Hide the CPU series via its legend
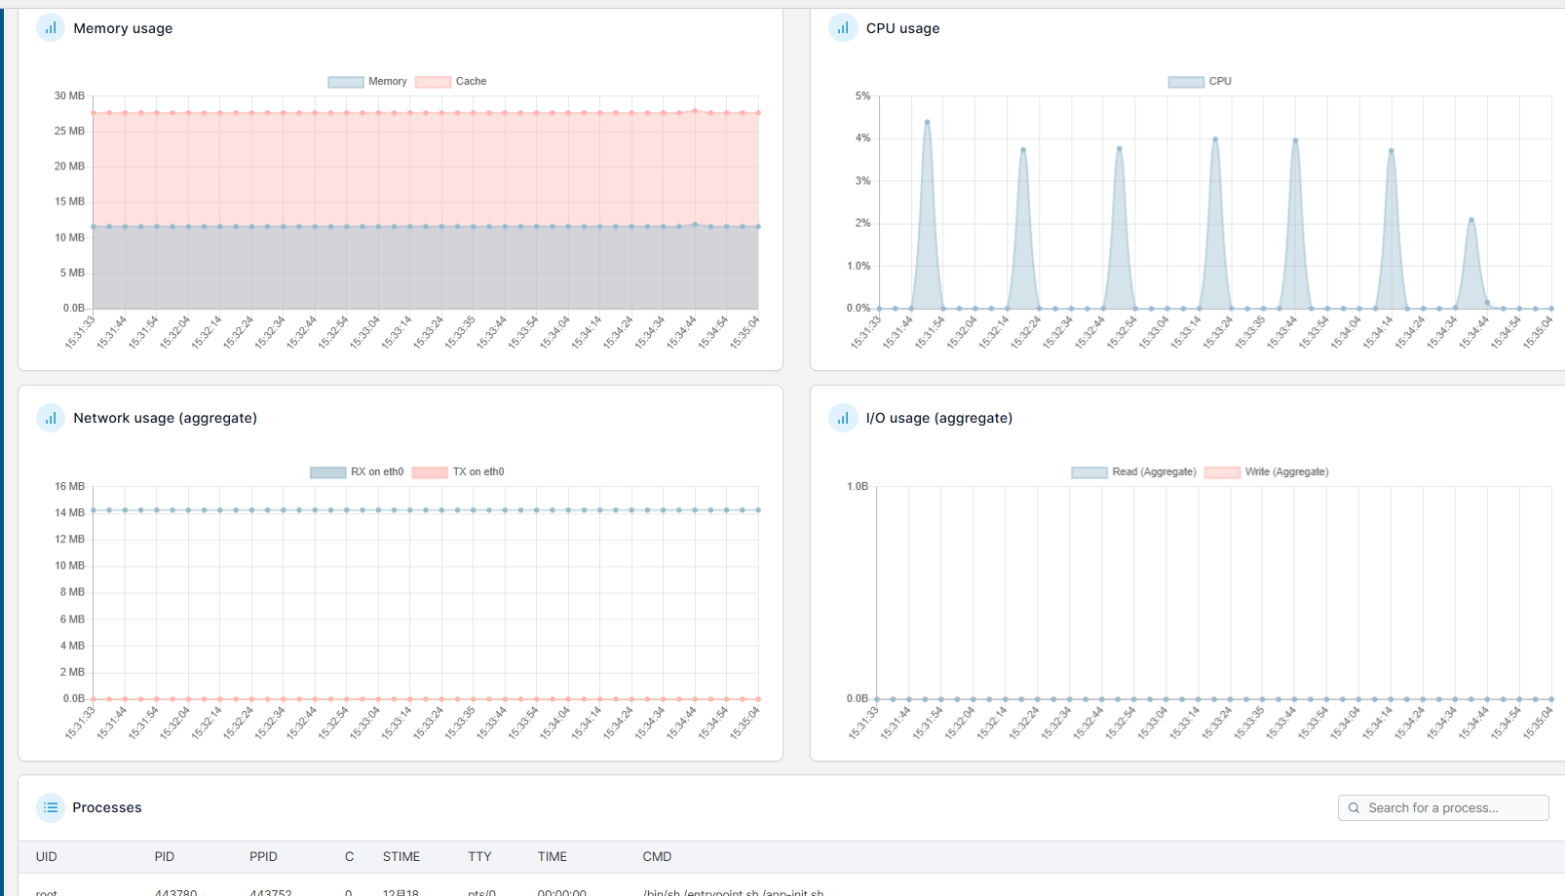The height and width of the screenshot is (896, 1565). point(1200,82)
